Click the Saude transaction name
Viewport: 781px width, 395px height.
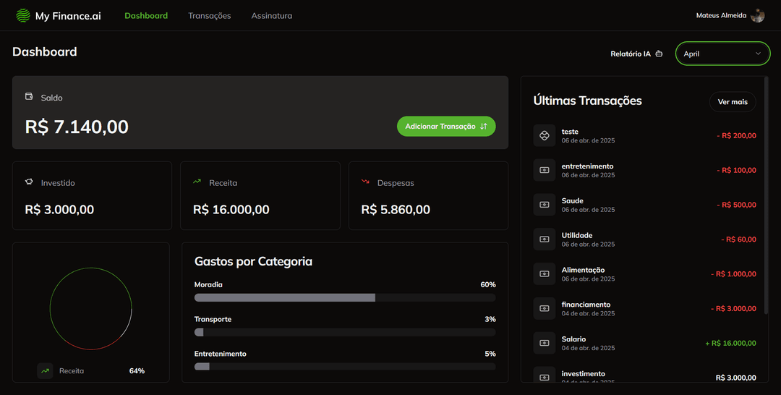pyautogui.click(x=572, y=200)
